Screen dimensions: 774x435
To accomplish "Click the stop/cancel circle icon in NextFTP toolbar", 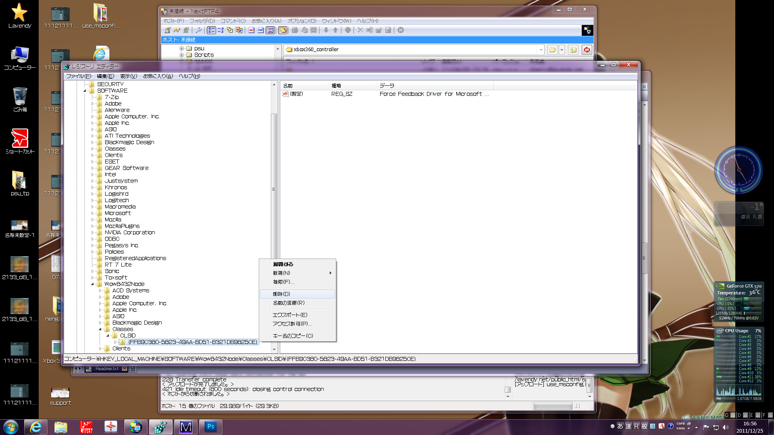I will [401, 30].
